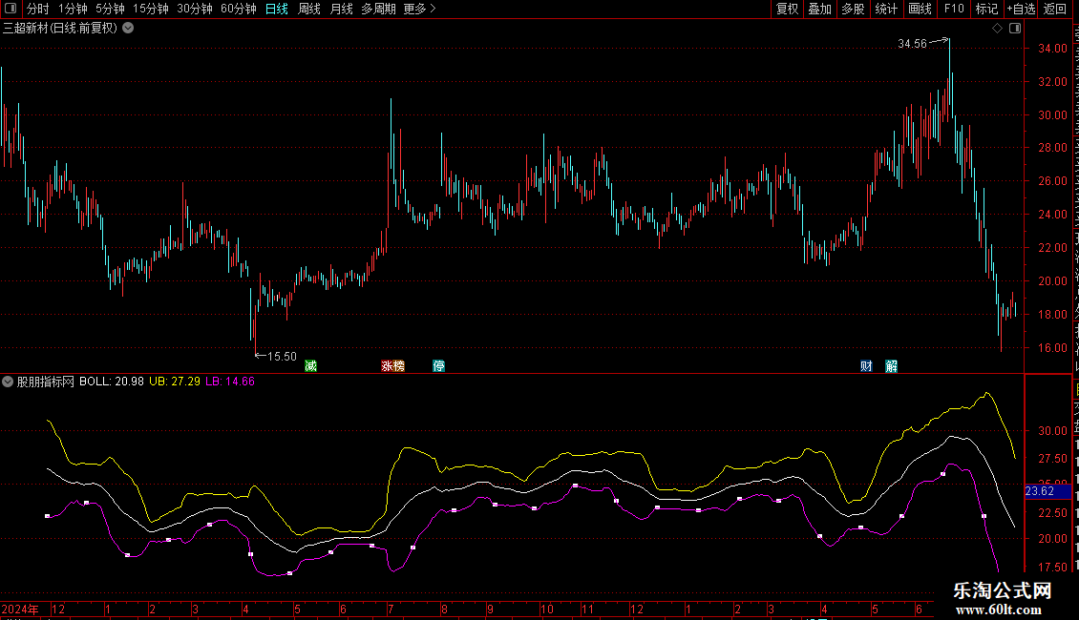Open dropdown next to 三超新材 title
Viewport: 1079px width, 620px height.
128,29
